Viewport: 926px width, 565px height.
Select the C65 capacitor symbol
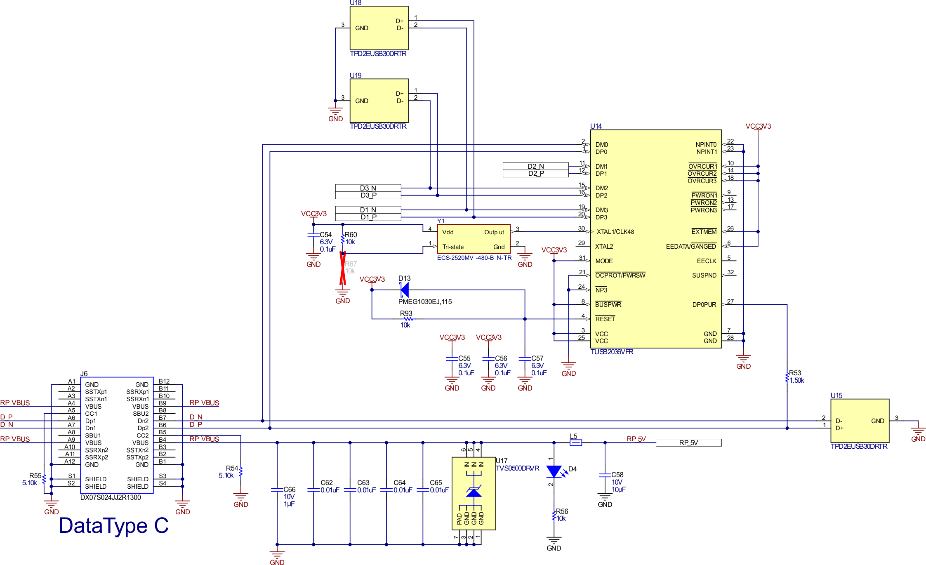tap(423, 490)
